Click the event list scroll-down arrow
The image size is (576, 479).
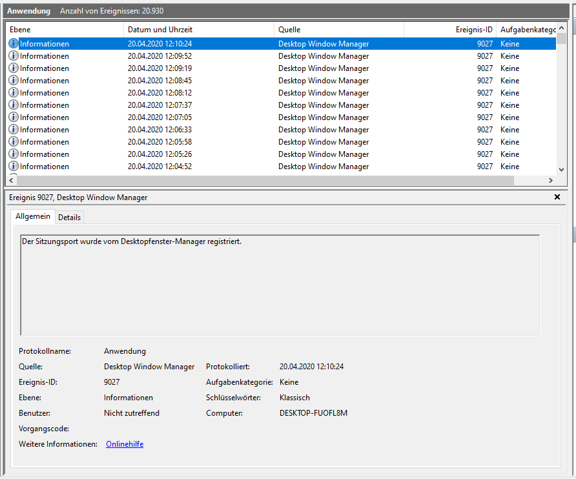561,170
